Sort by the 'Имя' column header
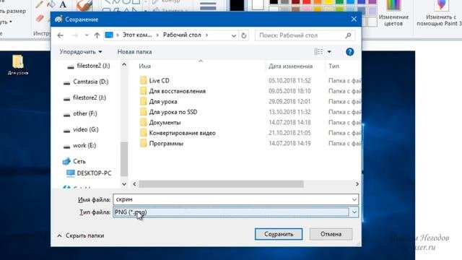Viewport: 462px width, 260px height. point(144,66)
